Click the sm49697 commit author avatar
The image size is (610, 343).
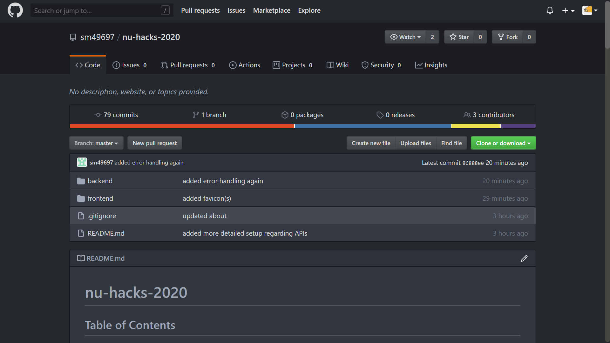(x=82, y=163)
